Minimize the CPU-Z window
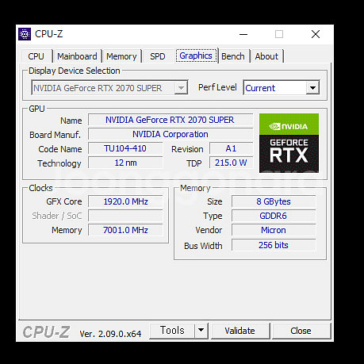Image resolution: width=364 pixels, height=364 pixels. 243,34
